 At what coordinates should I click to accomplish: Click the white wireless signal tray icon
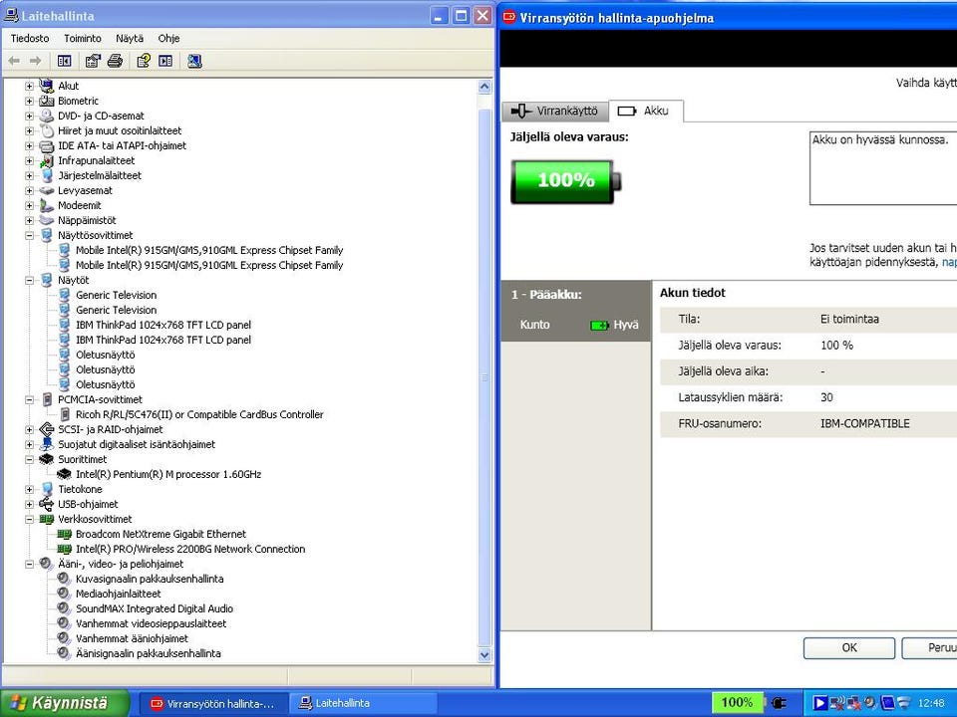coord(904,704)
